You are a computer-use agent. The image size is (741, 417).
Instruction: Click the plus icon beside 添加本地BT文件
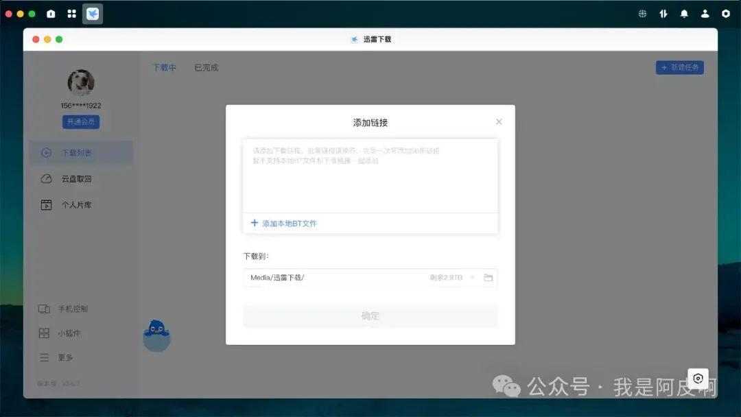click(x=255, y=223)
